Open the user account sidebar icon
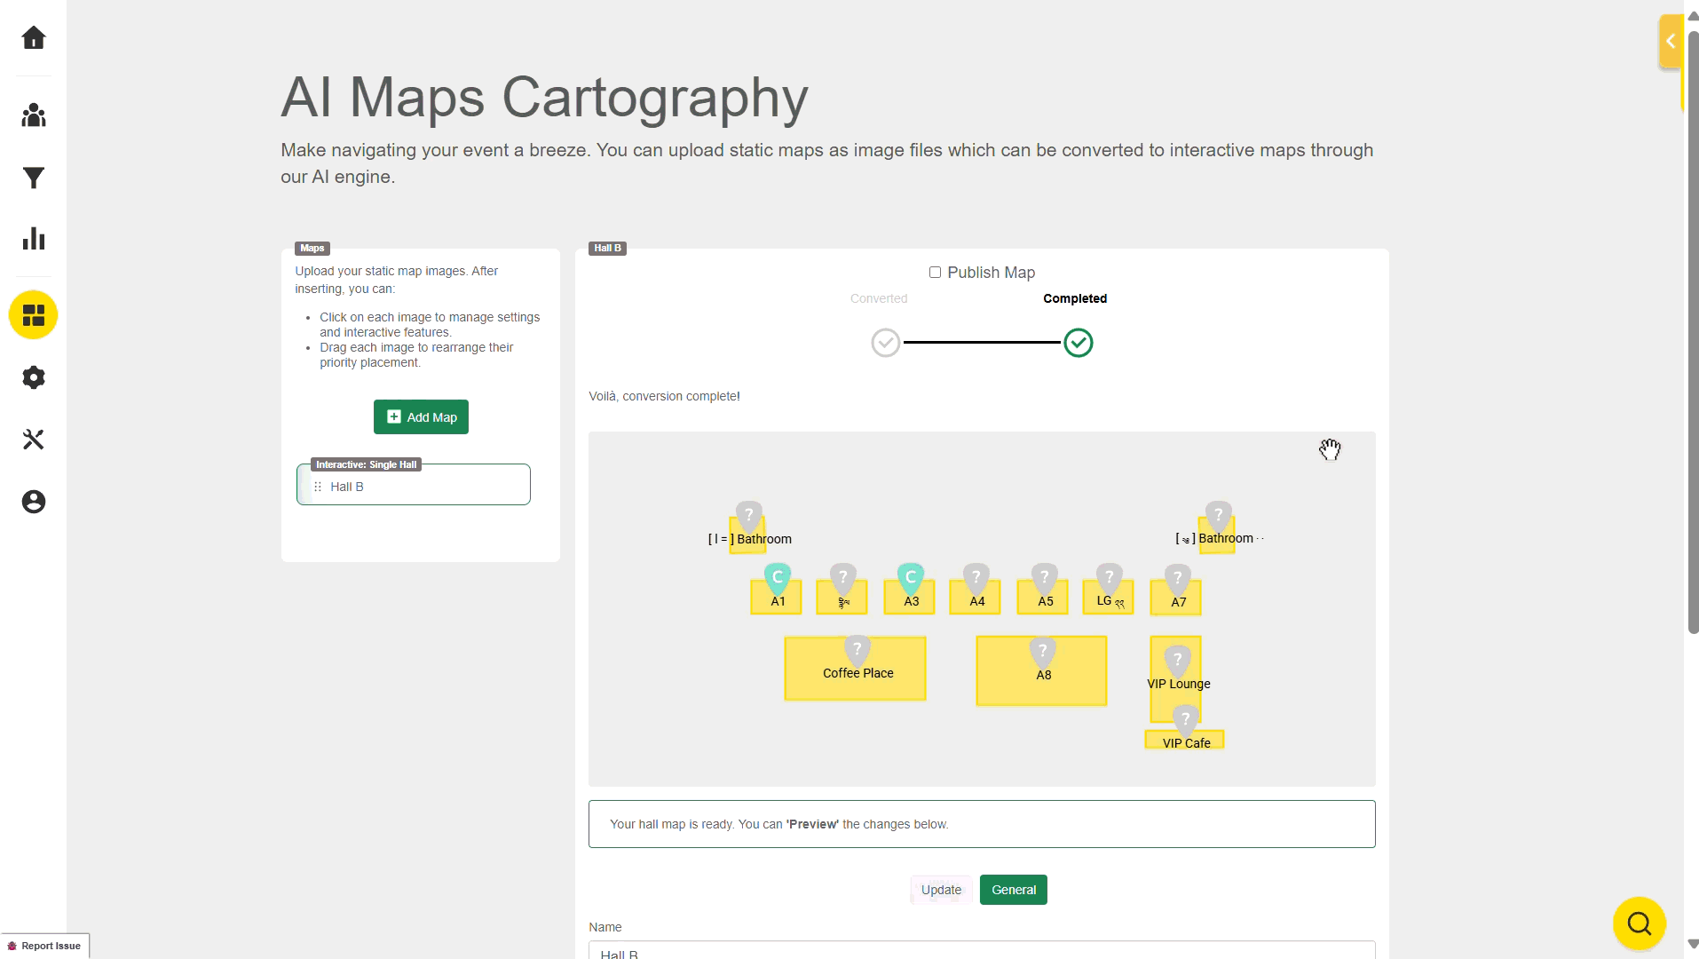1699x959 pixels. coord(34,502)
